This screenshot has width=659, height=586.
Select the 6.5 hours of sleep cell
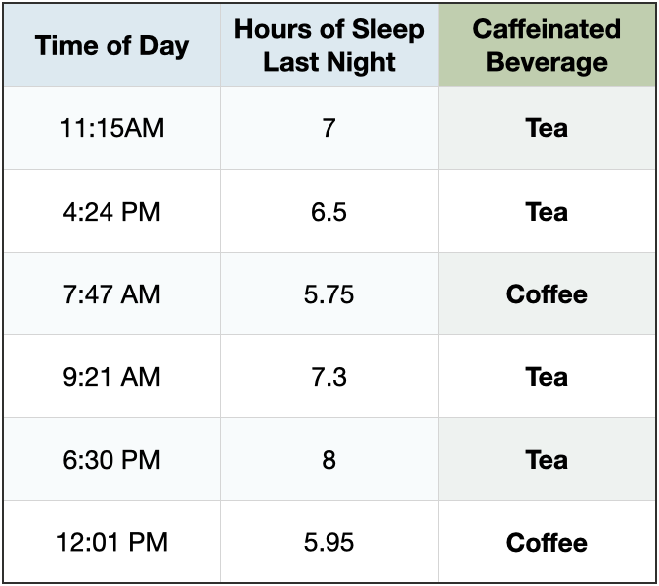(x=329, y=211)
